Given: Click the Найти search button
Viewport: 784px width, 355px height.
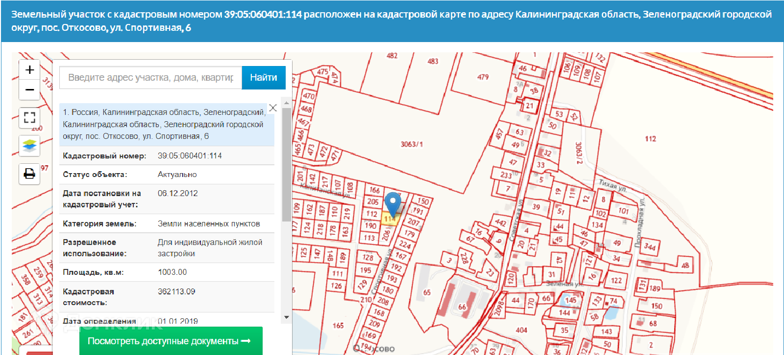Looking at the screenshot, I should point(264,78).
